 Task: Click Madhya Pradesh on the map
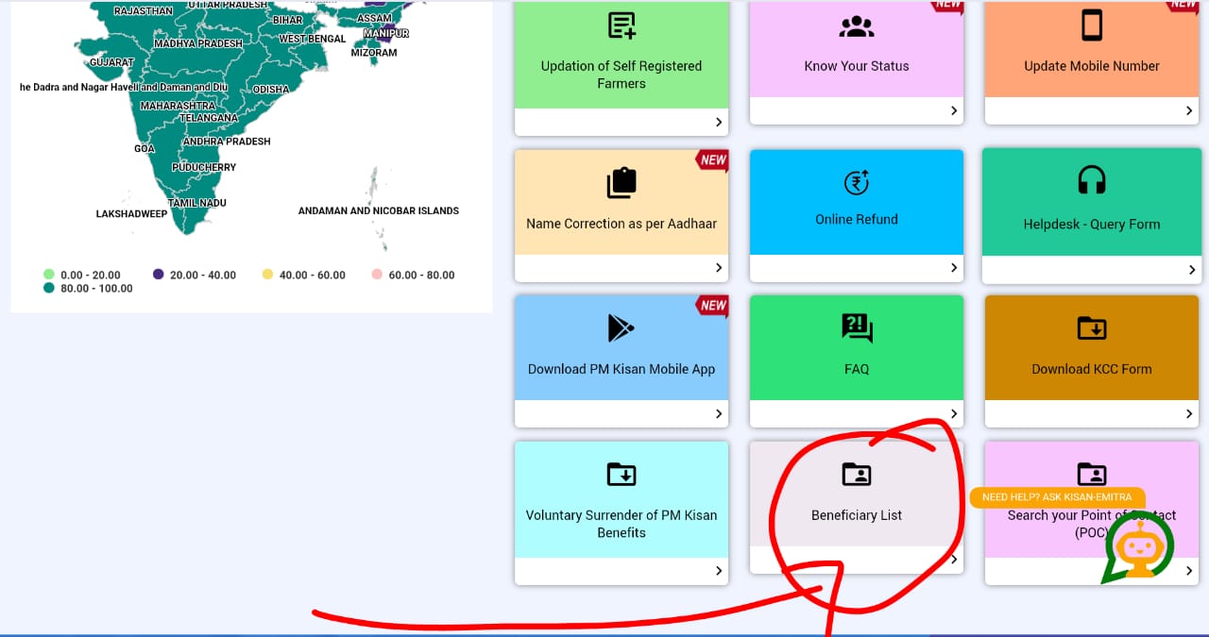(198, 43)
